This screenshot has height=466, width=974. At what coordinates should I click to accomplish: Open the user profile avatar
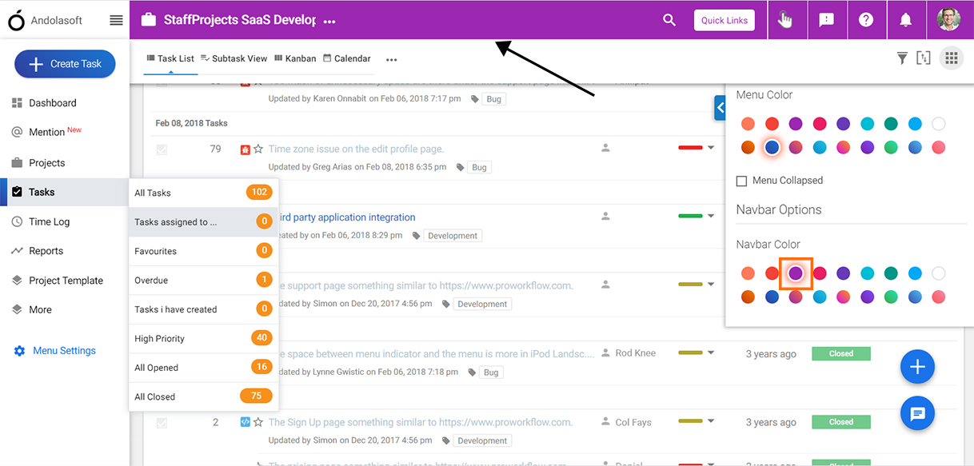pyautogui.click(x=948, y=19)
